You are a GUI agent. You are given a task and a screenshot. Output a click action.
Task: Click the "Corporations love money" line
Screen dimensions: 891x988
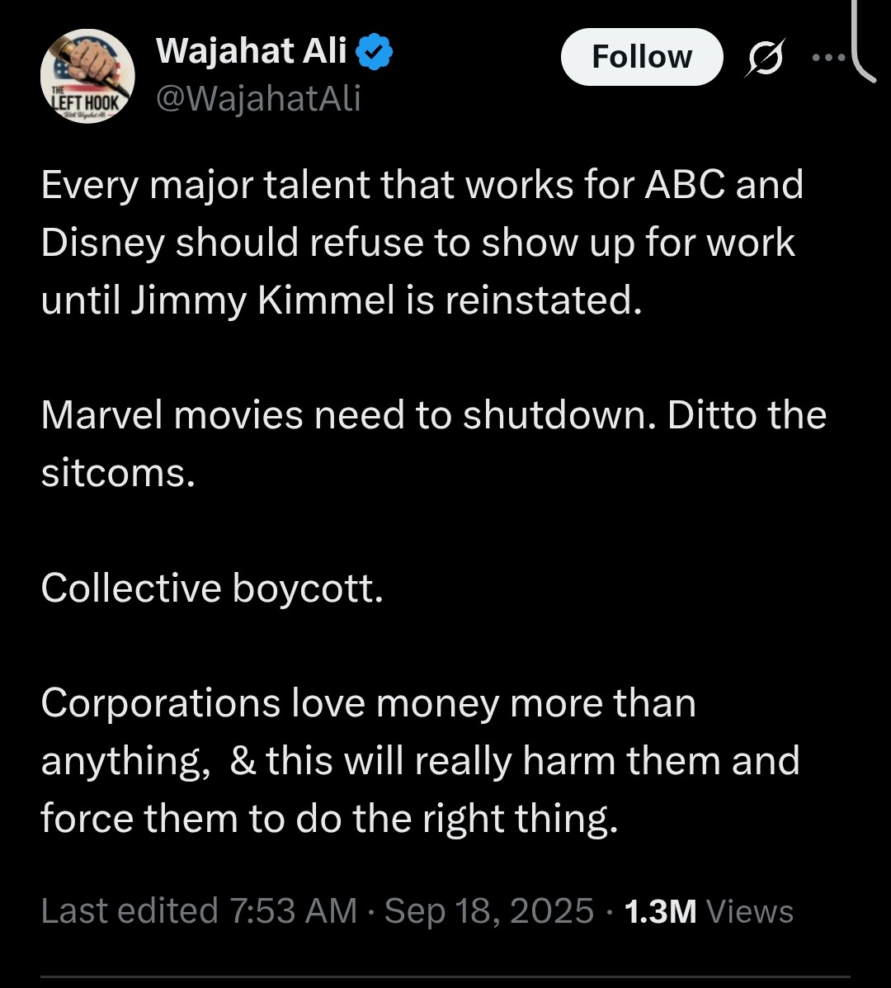point(369,703)
